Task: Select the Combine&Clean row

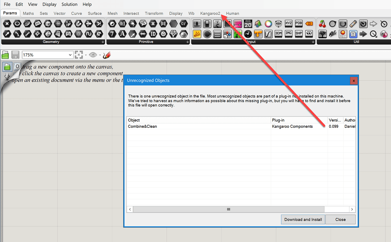Action: coord(241,127)
